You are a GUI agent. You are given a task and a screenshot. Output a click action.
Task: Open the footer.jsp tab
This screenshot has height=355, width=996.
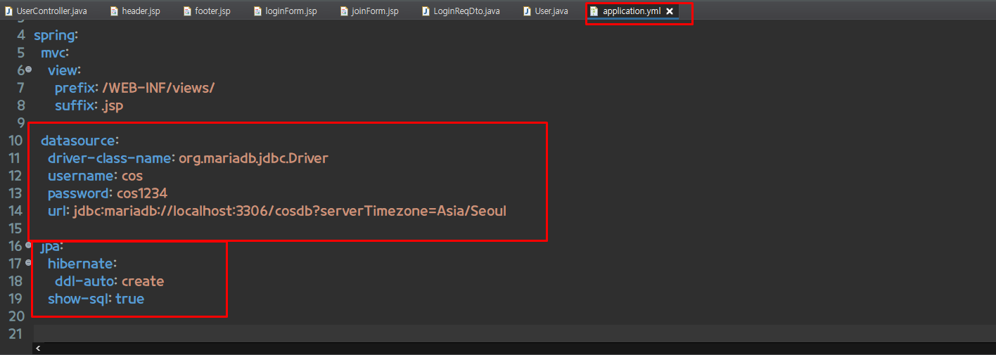point(207,11)
